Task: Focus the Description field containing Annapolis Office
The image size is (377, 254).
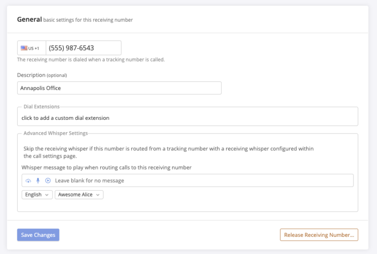Action: (119, 88)
